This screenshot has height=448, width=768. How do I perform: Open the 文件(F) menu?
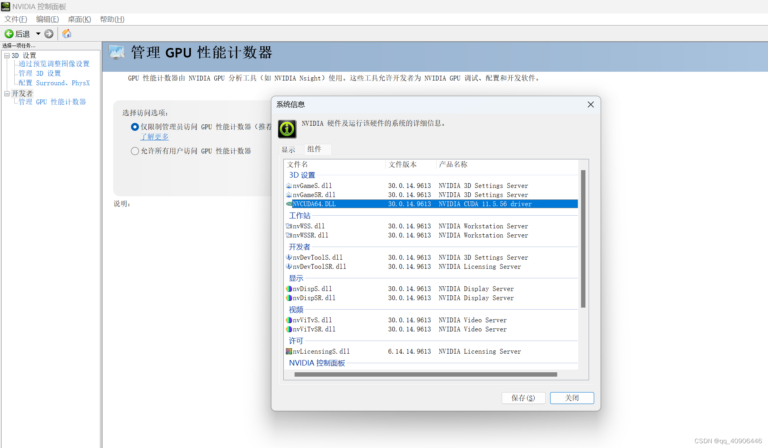(x=16, y=19)
